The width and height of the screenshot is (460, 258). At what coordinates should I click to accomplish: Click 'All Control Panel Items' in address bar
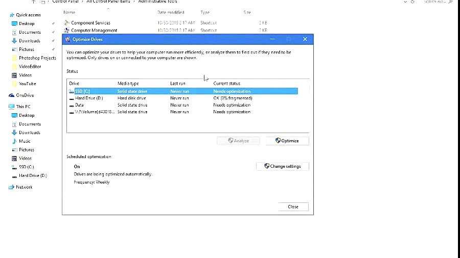pyautogui.click(x=108, y=2)
